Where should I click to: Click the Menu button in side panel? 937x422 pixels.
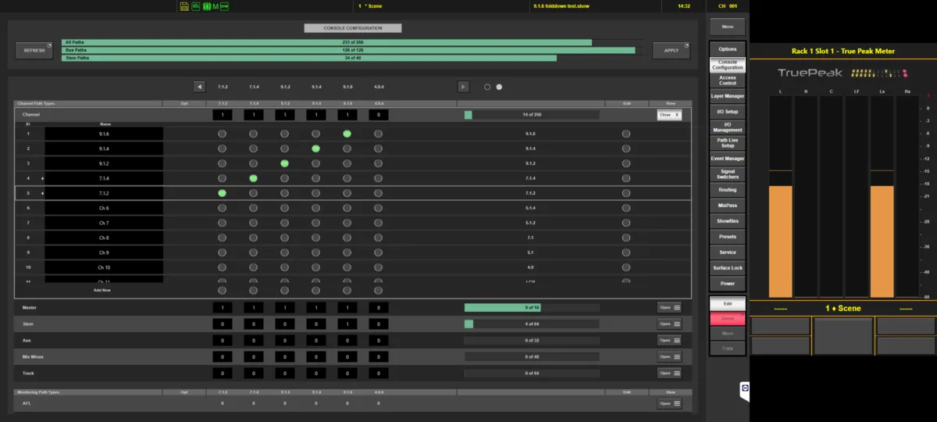pyautogui.click(x=727, y=27)
